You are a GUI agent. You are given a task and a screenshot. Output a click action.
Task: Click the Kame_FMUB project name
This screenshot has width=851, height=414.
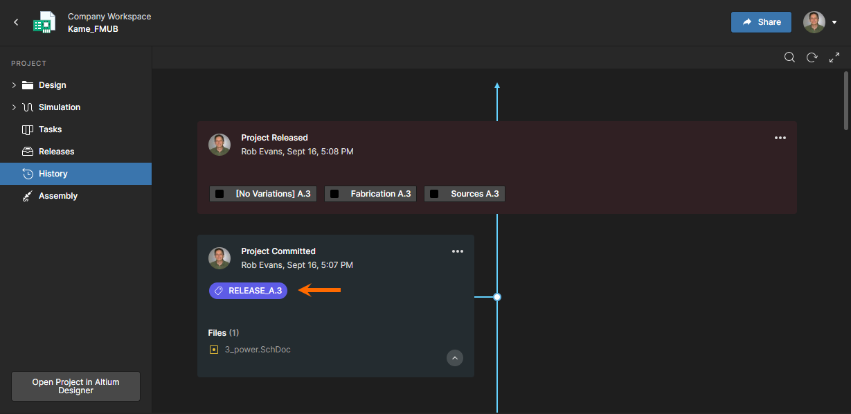93,29
